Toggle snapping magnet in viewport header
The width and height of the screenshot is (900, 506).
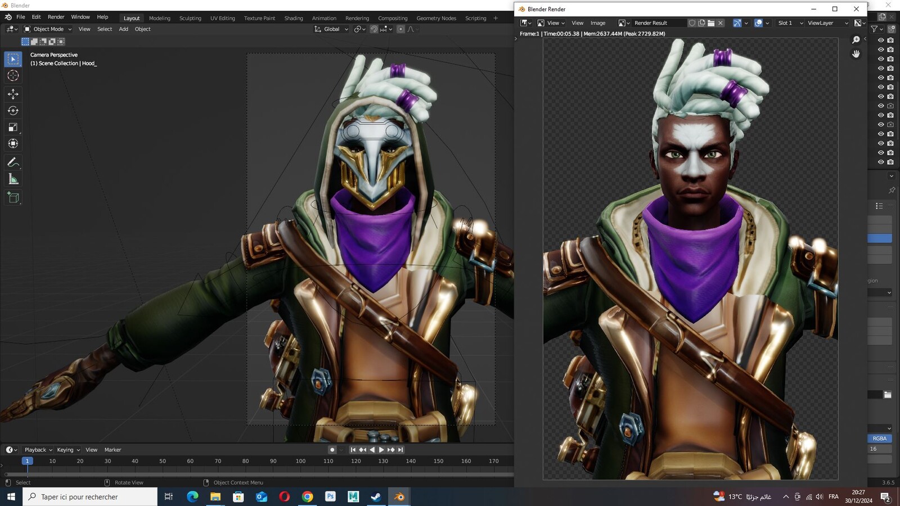click(373, 29)
